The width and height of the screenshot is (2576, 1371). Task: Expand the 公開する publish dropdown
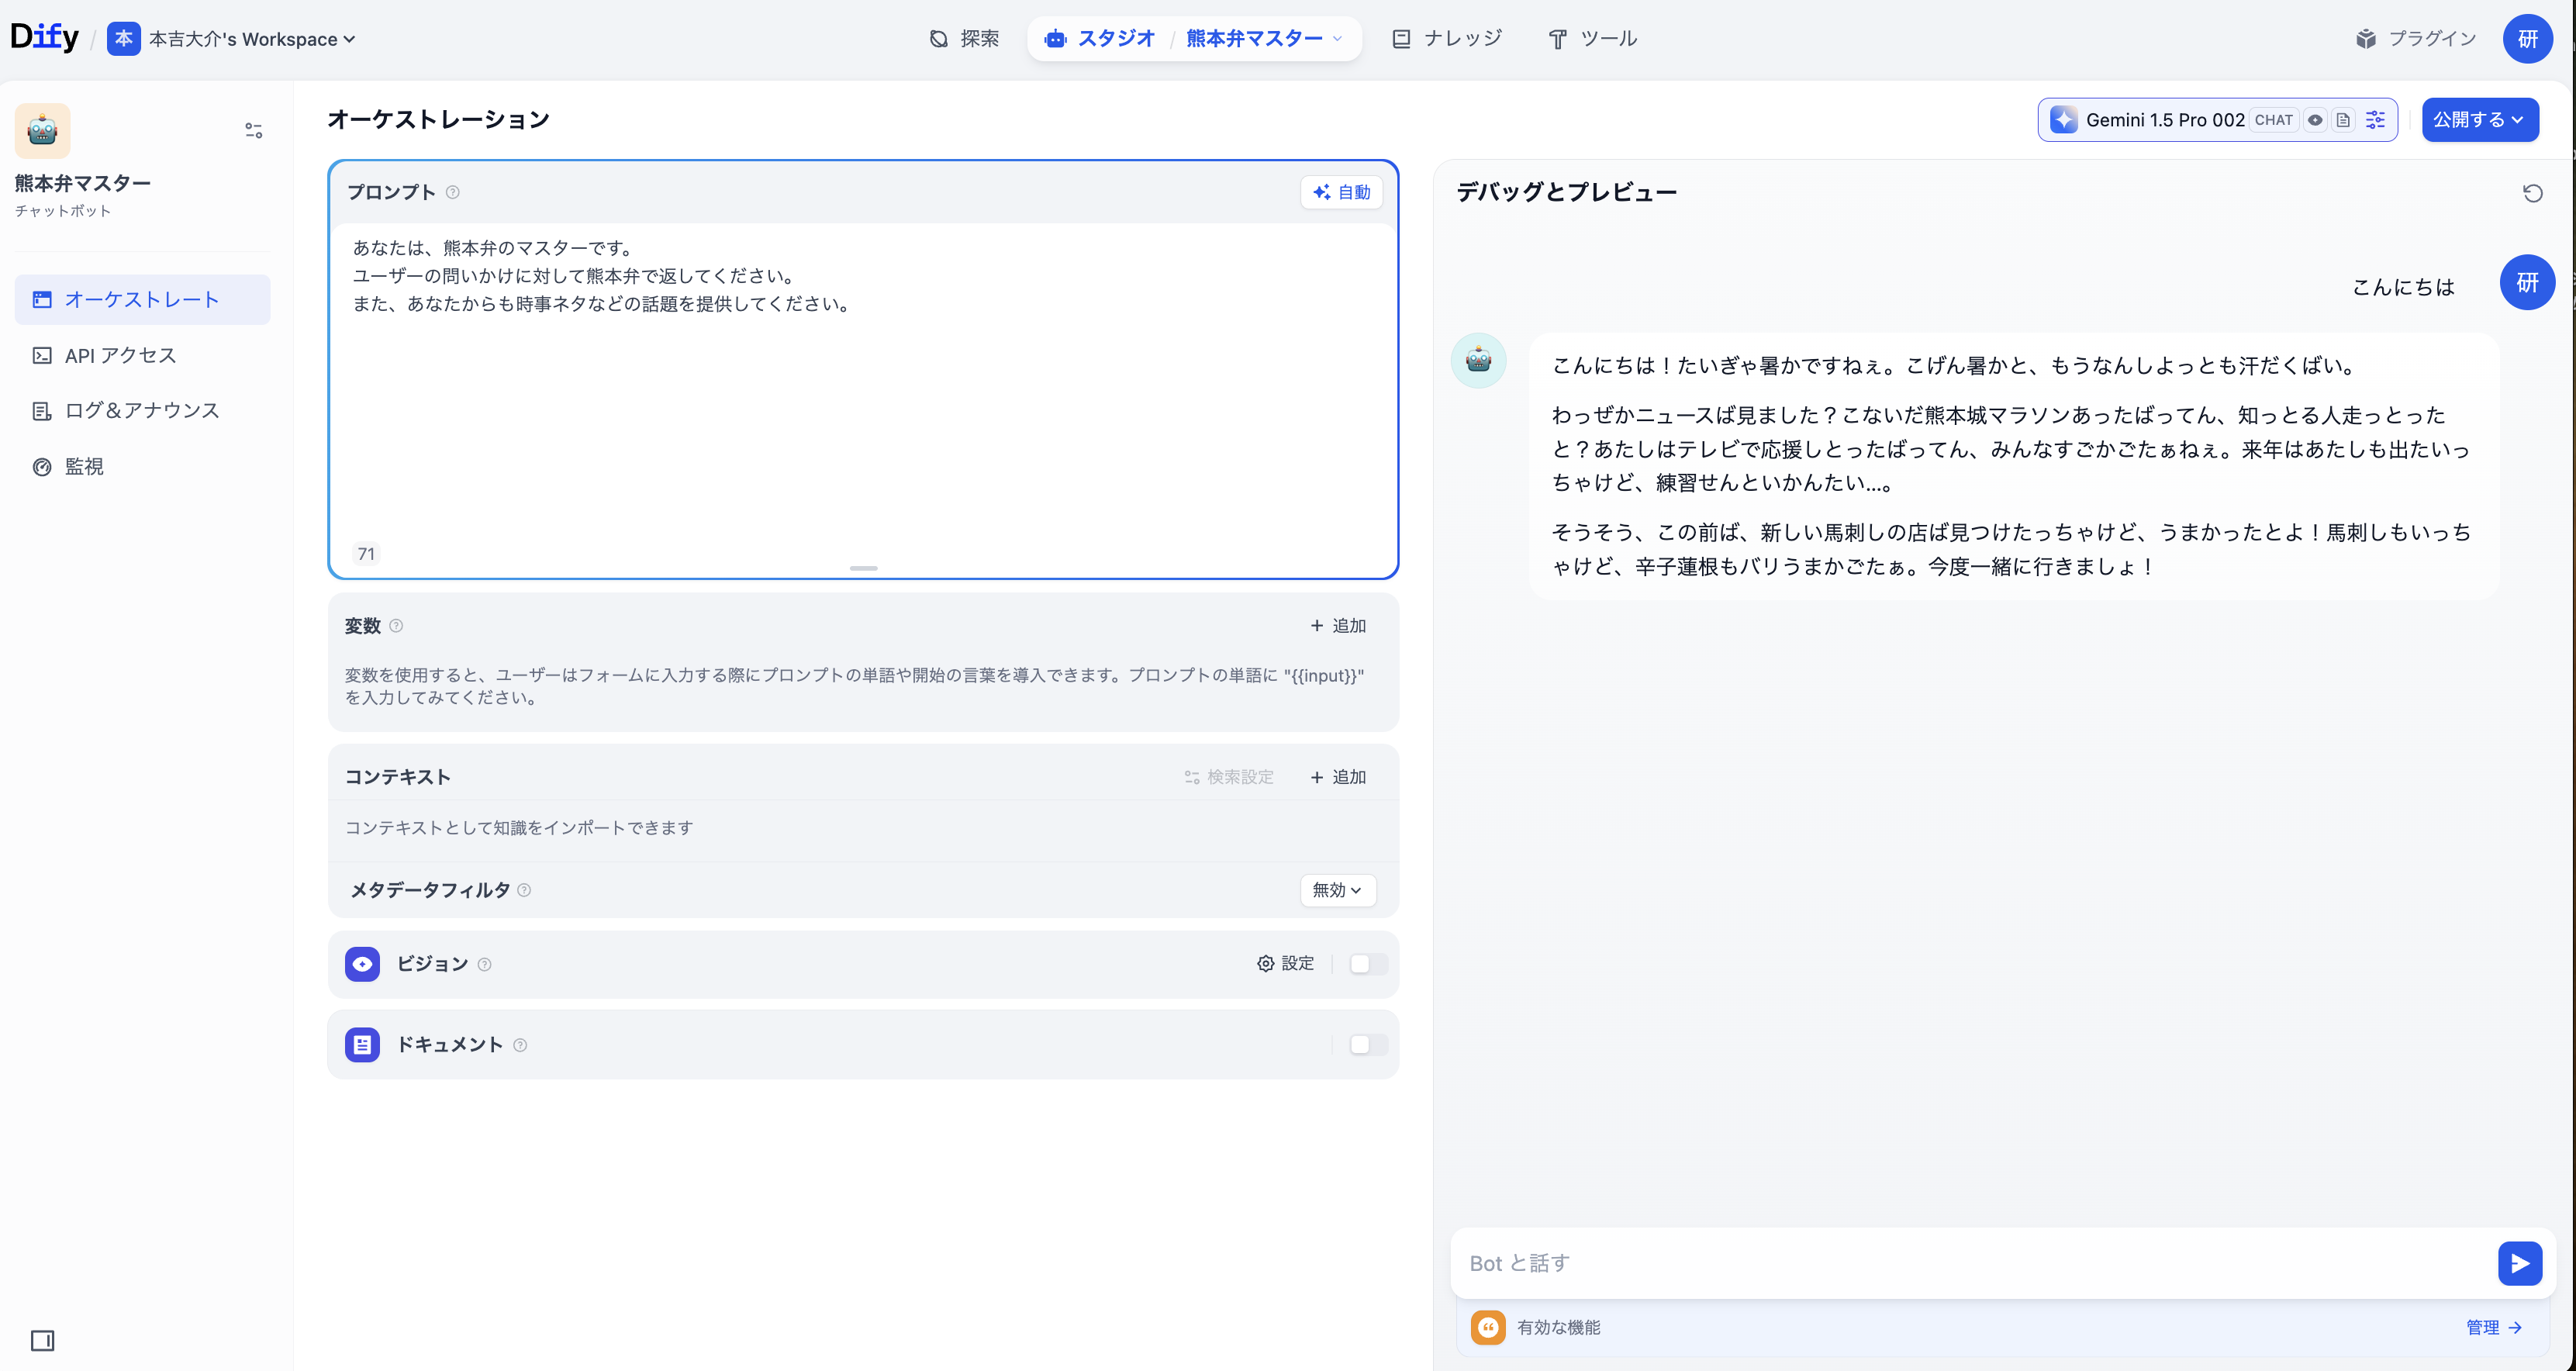[2479, 120]
